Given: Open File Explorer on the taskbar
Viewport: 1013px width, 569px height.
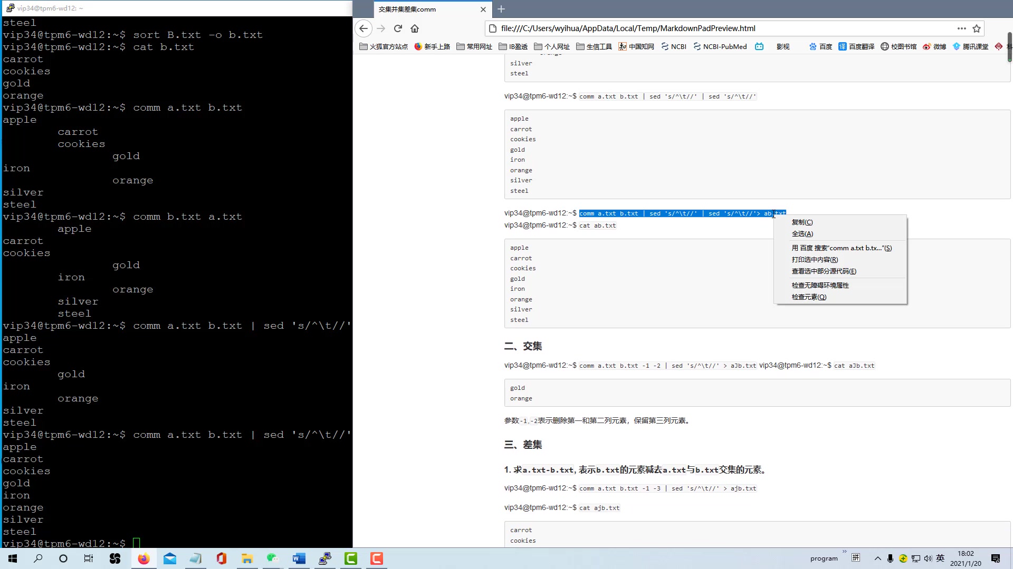Looking at the screenshot, I should [x=247, y=558].
